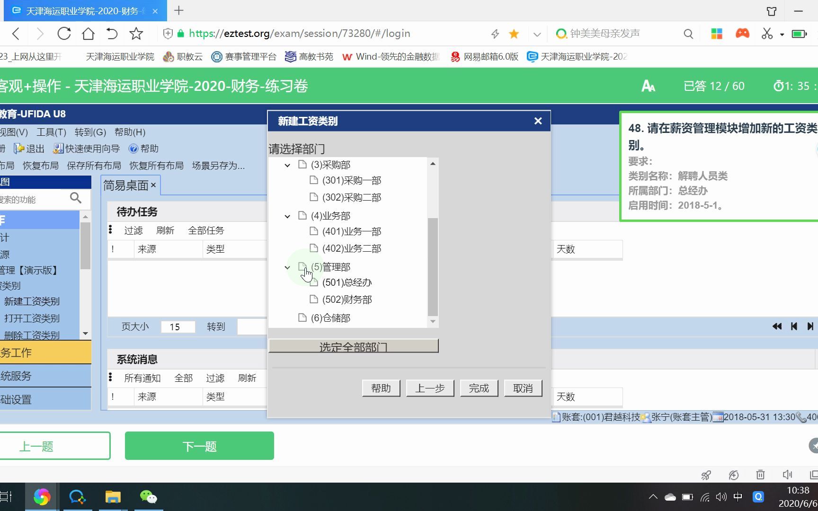818x511 pixels.
Task: Open File Explorer from the taskbar
Action: click(113, 497)
